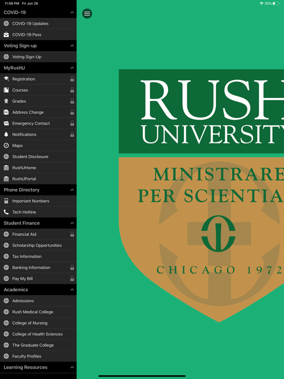Select the Address Change text

pyautogui.click(x=28, y=112)
